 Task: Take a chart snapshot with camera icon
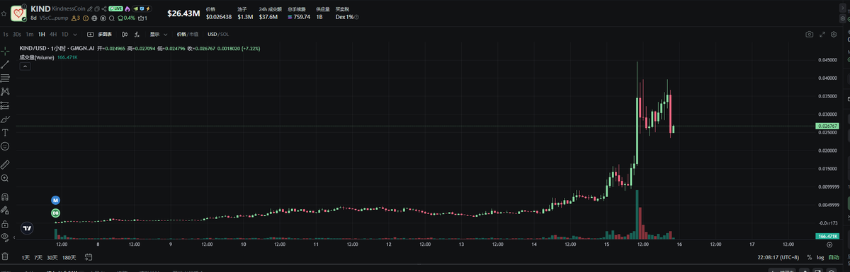pos(809,34)
